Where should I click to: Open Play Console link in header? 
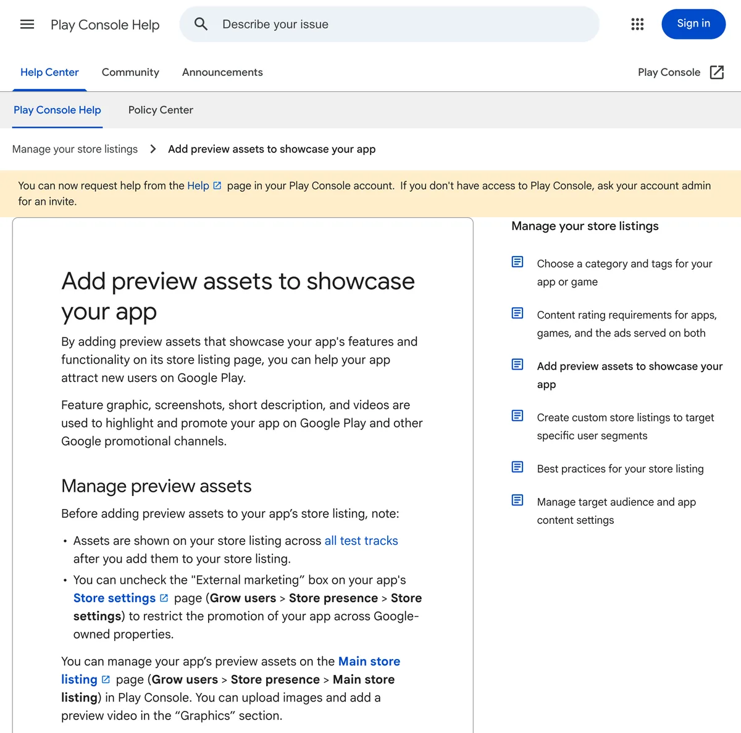coord(669,72)
